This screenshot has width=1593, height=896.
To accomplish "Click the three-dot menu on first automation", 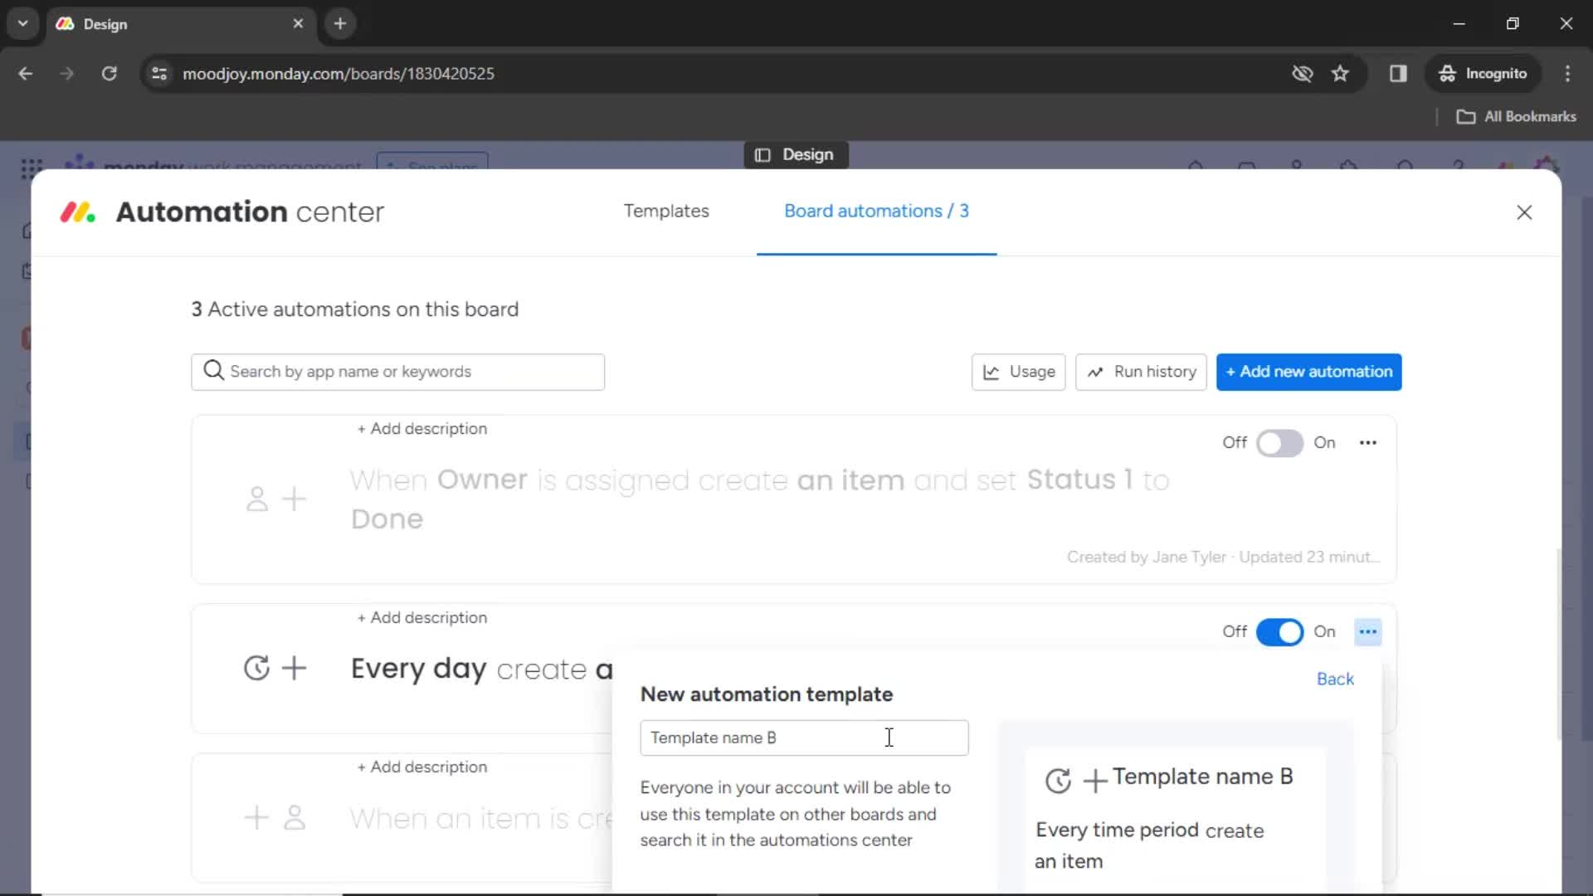I will (x=1369, y=442).
